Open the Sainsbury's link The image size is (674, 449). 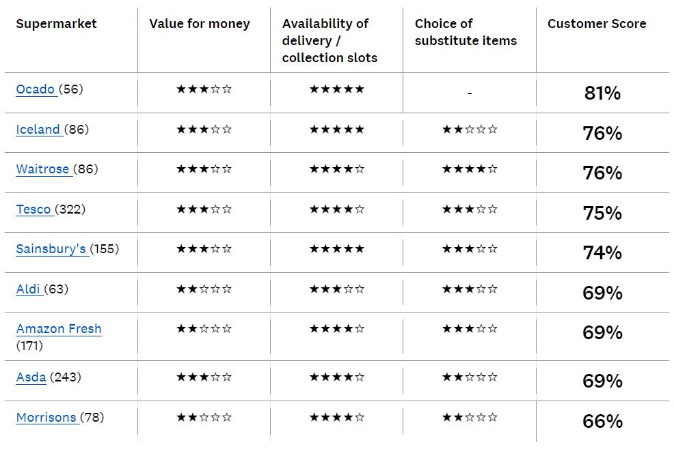click(51, 249)
